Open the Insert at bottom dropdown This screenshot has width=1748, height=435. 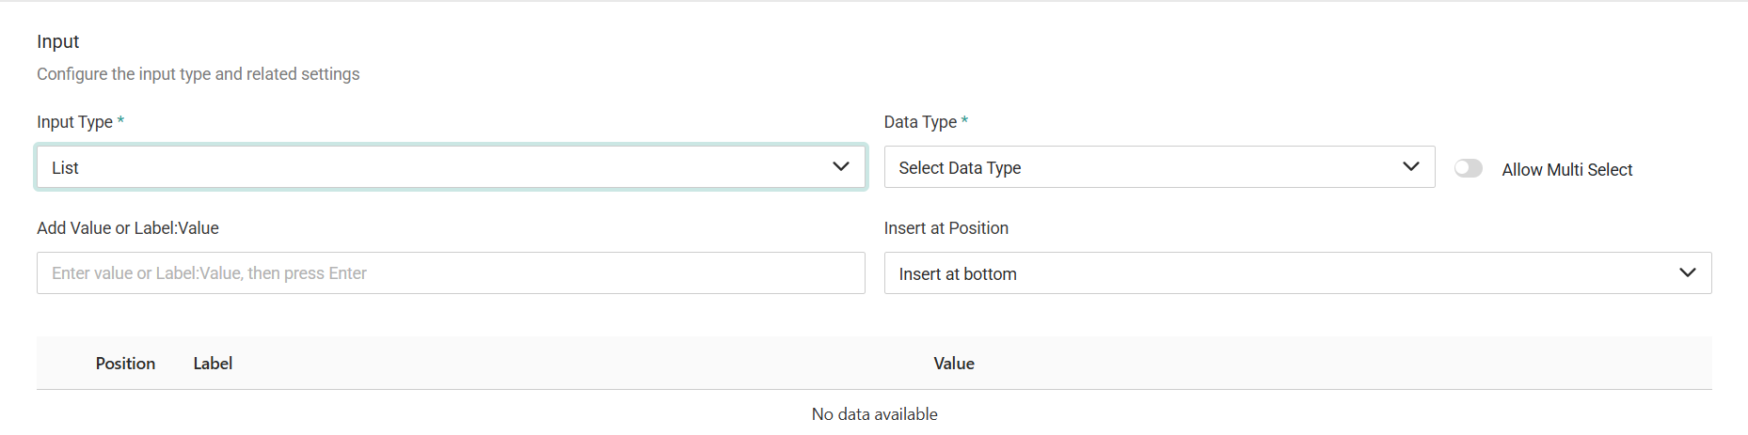pos(1279,273)
